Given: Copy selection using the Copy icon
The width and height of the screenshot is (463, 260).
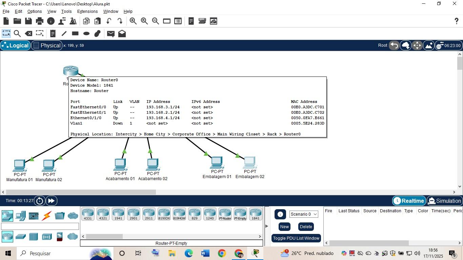Looking at the screenshot, I should pos(86,21).
